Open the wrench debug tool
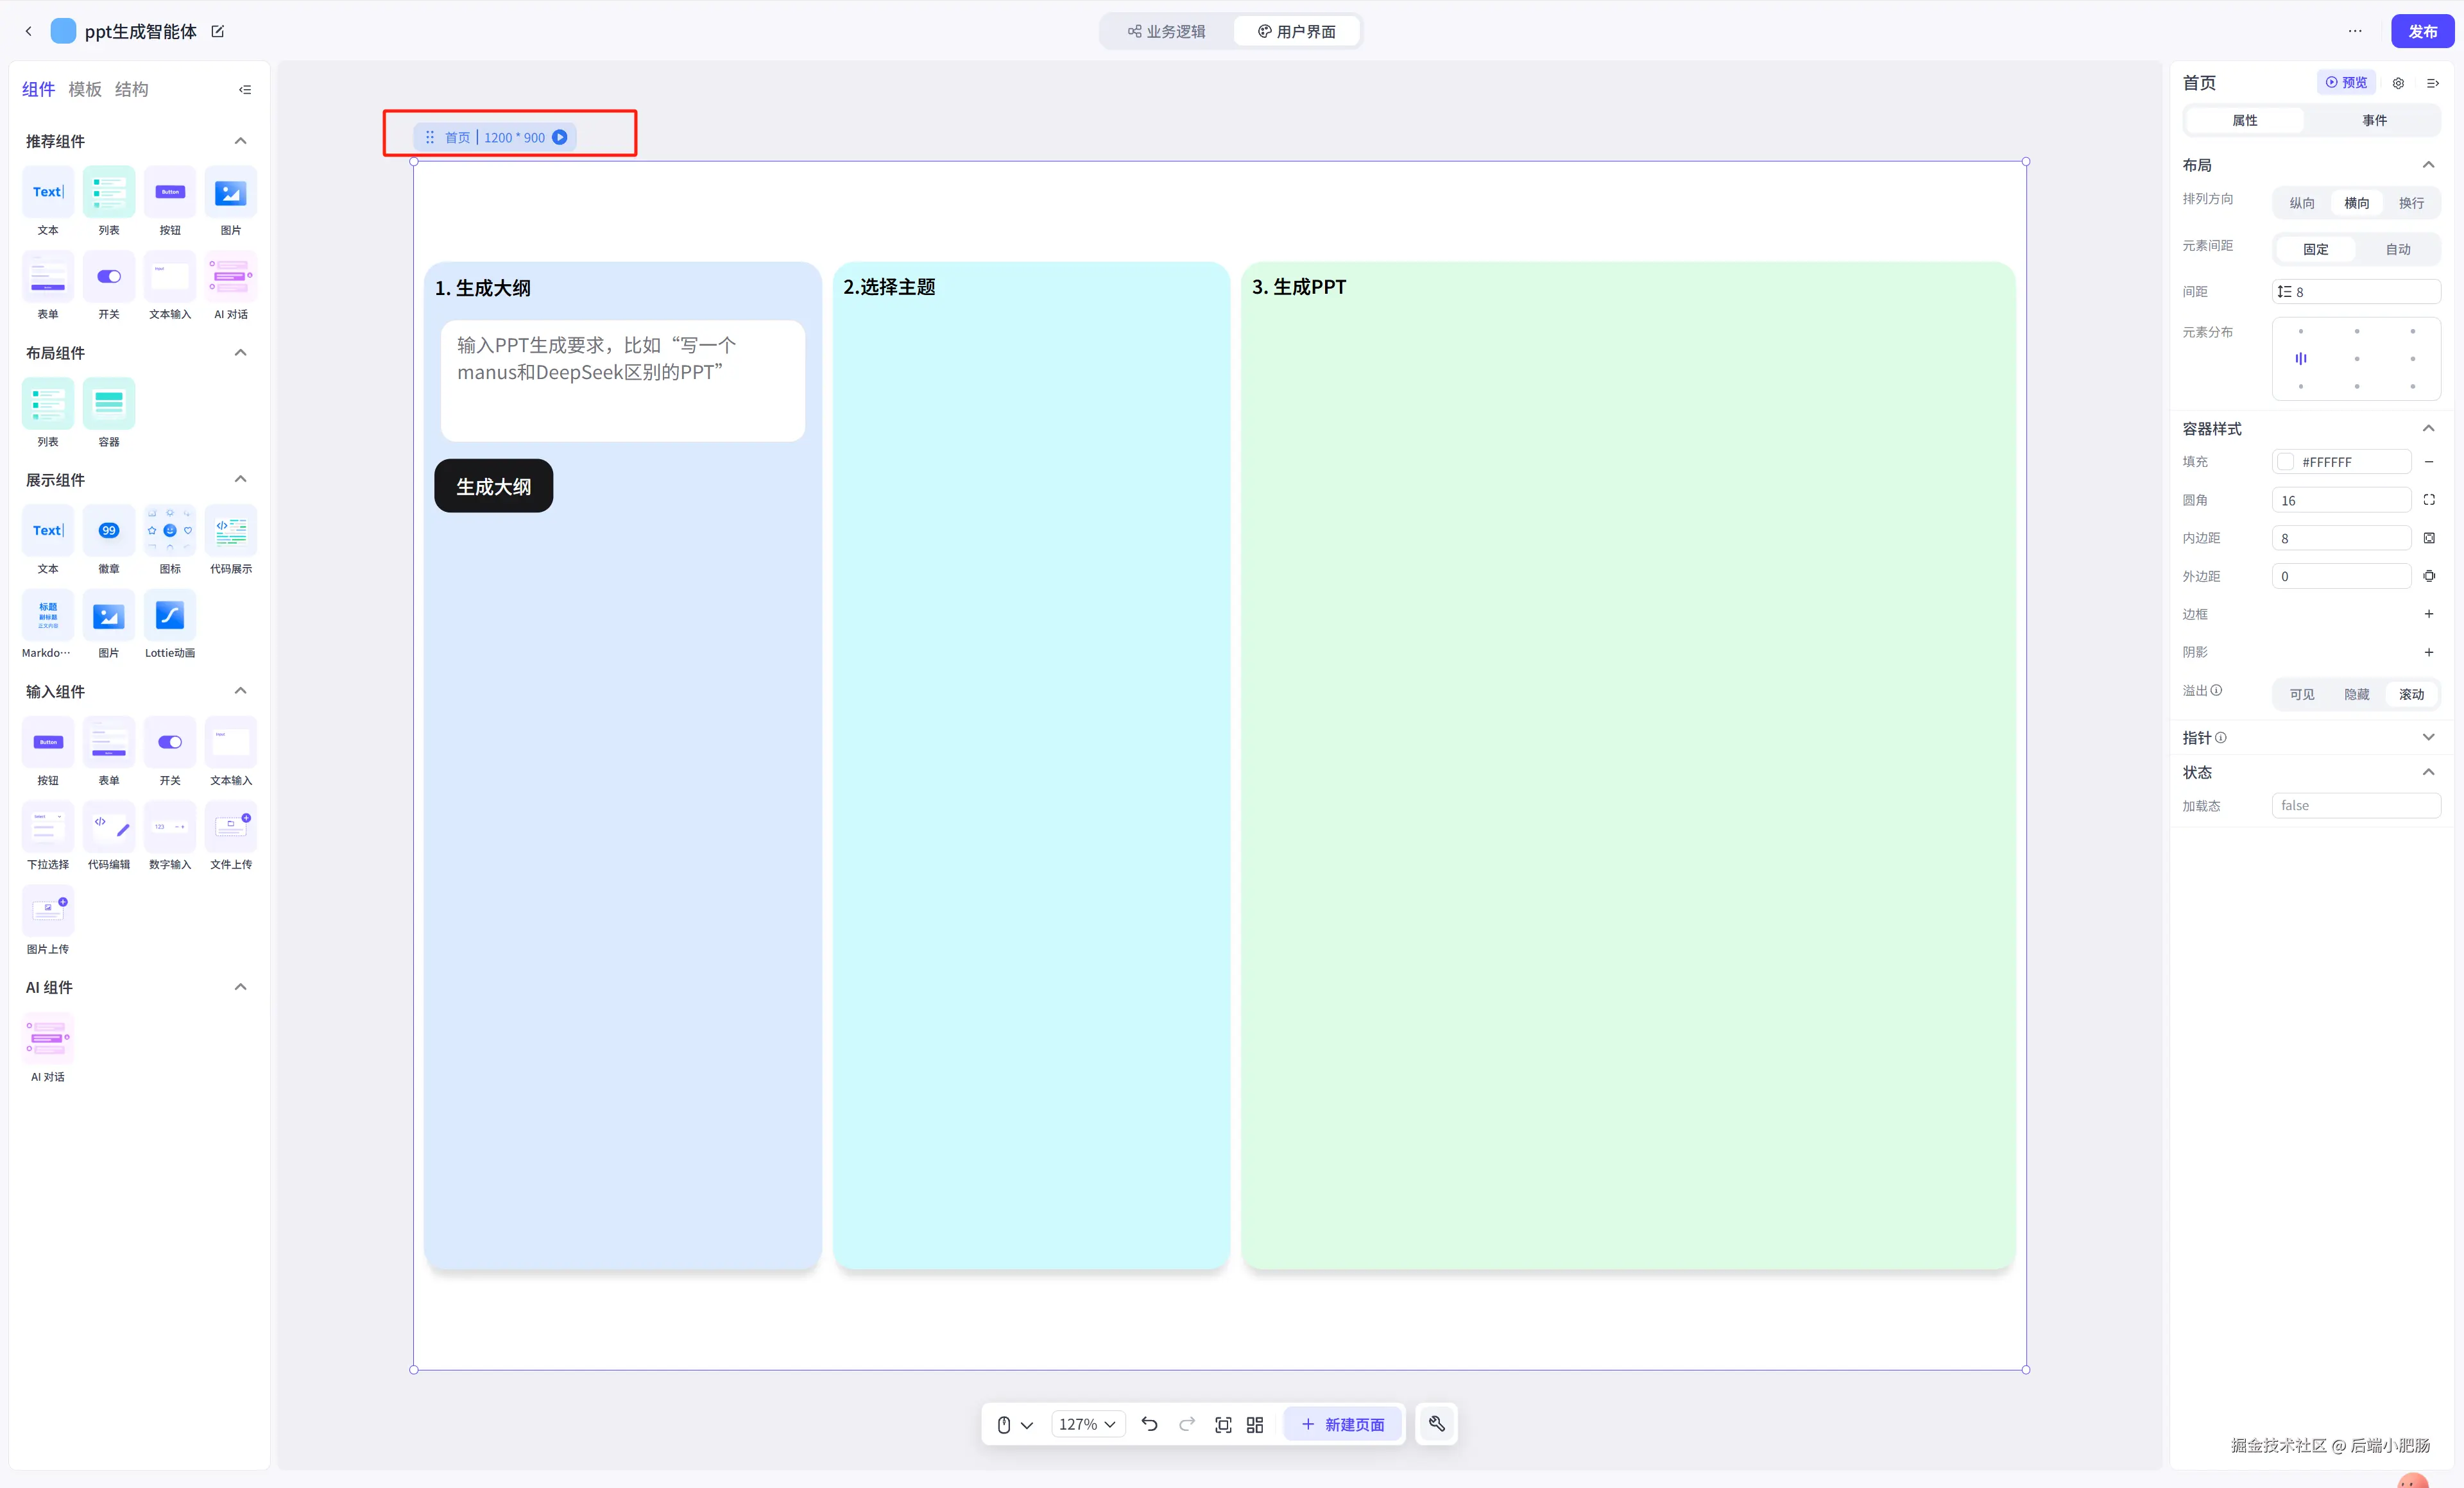The width and height of the screenshot is (2464, 1488). point(1436,1424)
